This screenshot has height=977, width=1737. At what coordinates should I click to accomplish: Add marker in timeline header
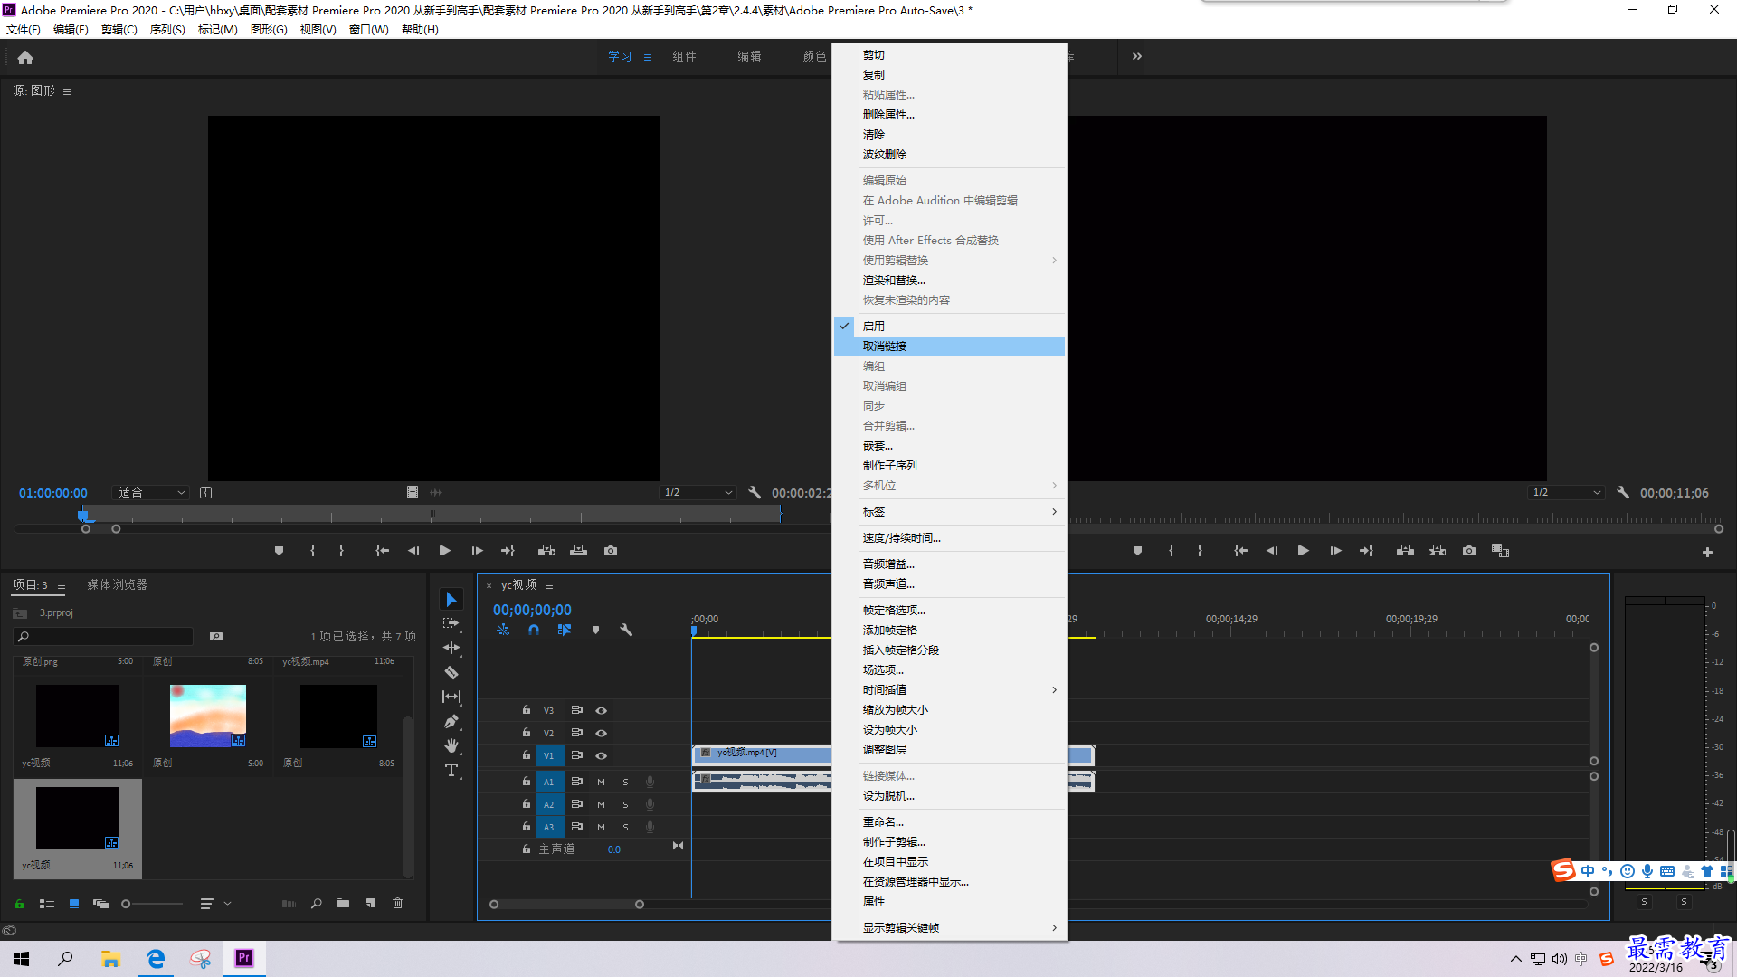click(x=595, y=630)
